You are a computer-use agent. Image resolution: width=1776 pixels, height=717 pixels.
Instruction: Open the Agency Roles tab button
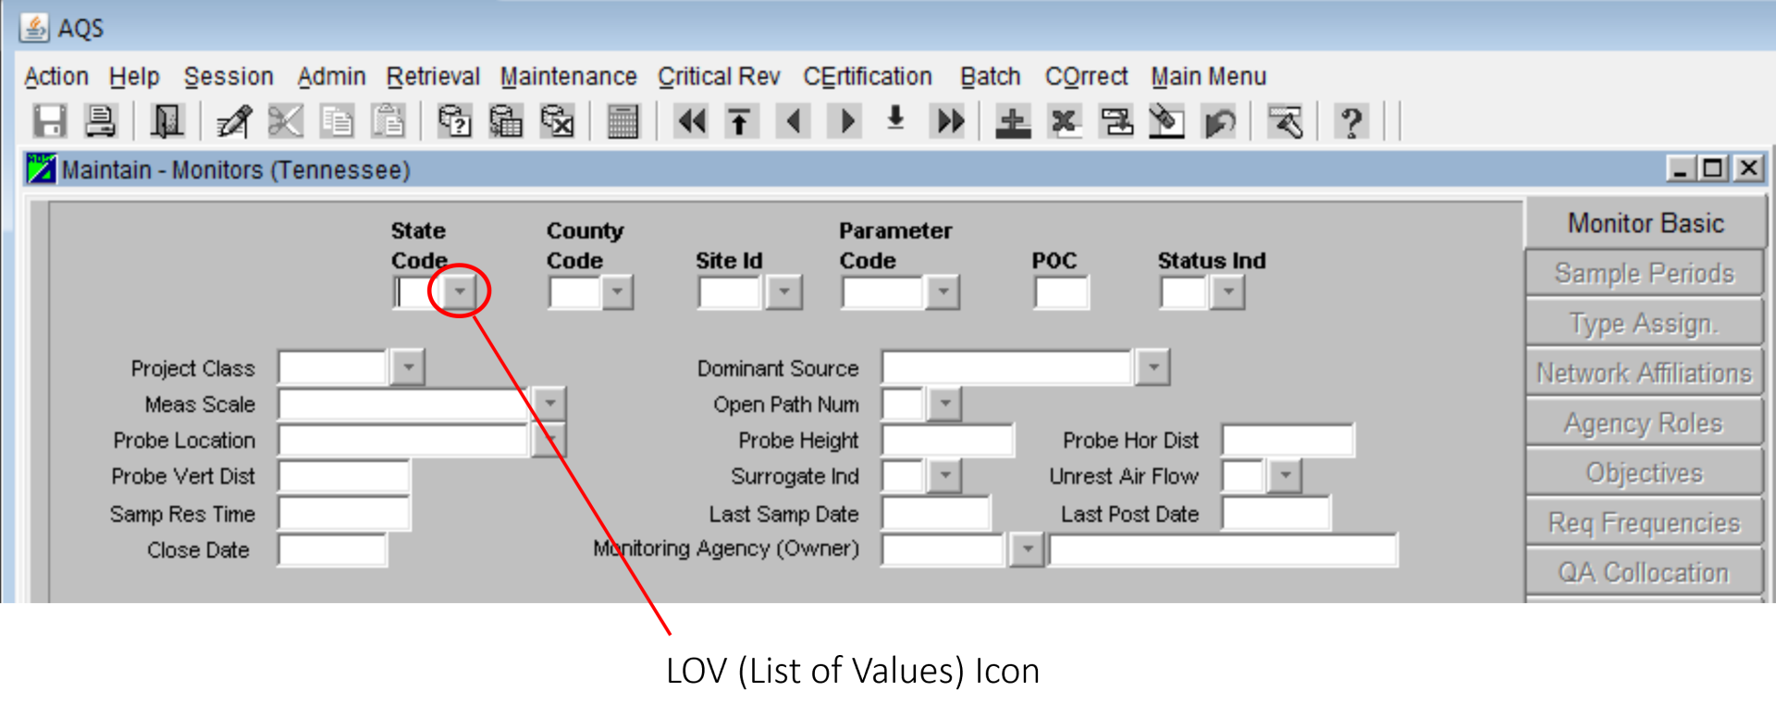1644,424
